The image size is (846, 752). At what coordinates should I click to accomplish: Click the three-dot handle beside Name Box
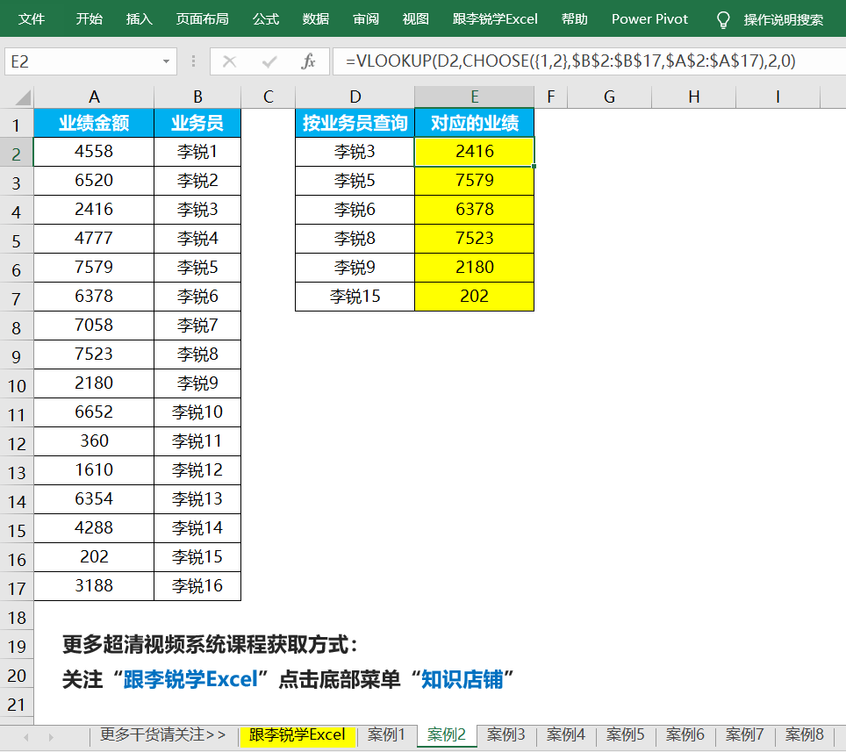[x=193, y=61]
